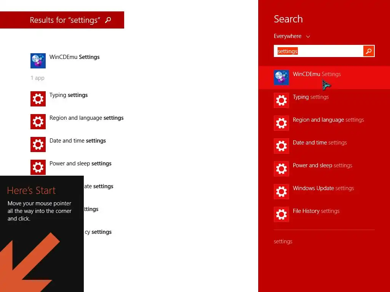Select Typing settings suggestion in Search pane
This screenshot has width=390, height=292.
pyautogui.click(x=324, y=100)
